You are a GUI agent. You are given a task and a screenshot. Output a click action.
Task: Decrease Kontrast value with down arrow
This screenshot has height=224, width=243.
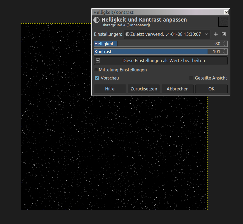224,53
